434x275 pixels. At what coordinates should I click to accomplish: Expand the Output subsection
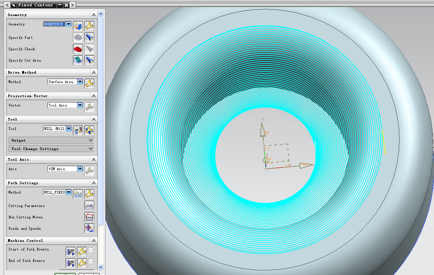52,140
